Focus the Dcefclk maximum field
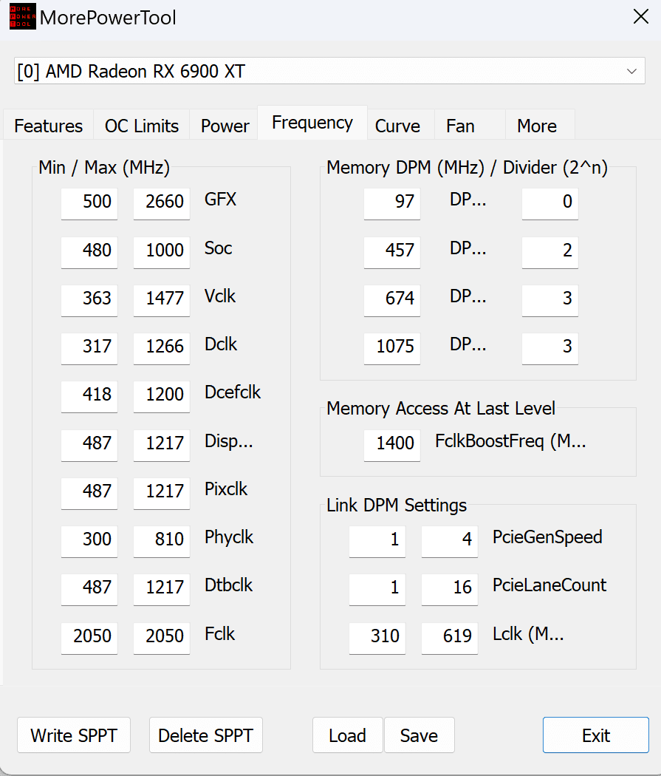 coord(162,396)
